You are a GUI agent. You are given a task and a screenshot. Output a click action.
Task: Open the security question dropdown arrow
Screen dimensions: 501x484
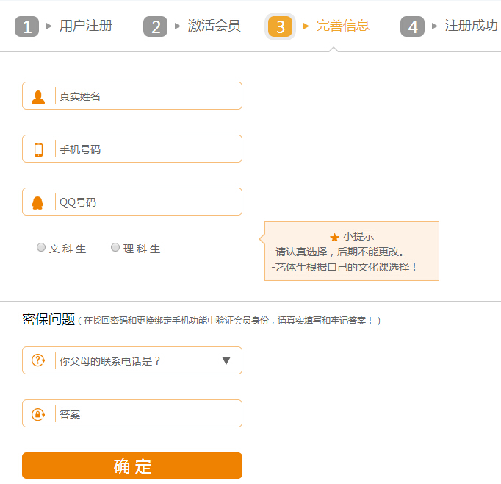coord(226,360)
